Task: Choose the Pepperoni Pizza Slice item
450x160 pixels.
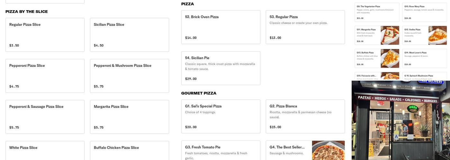Action: pos(45,76)
